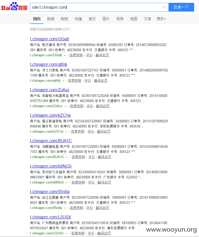Open the 贴吧 tab

pos(64,19)
